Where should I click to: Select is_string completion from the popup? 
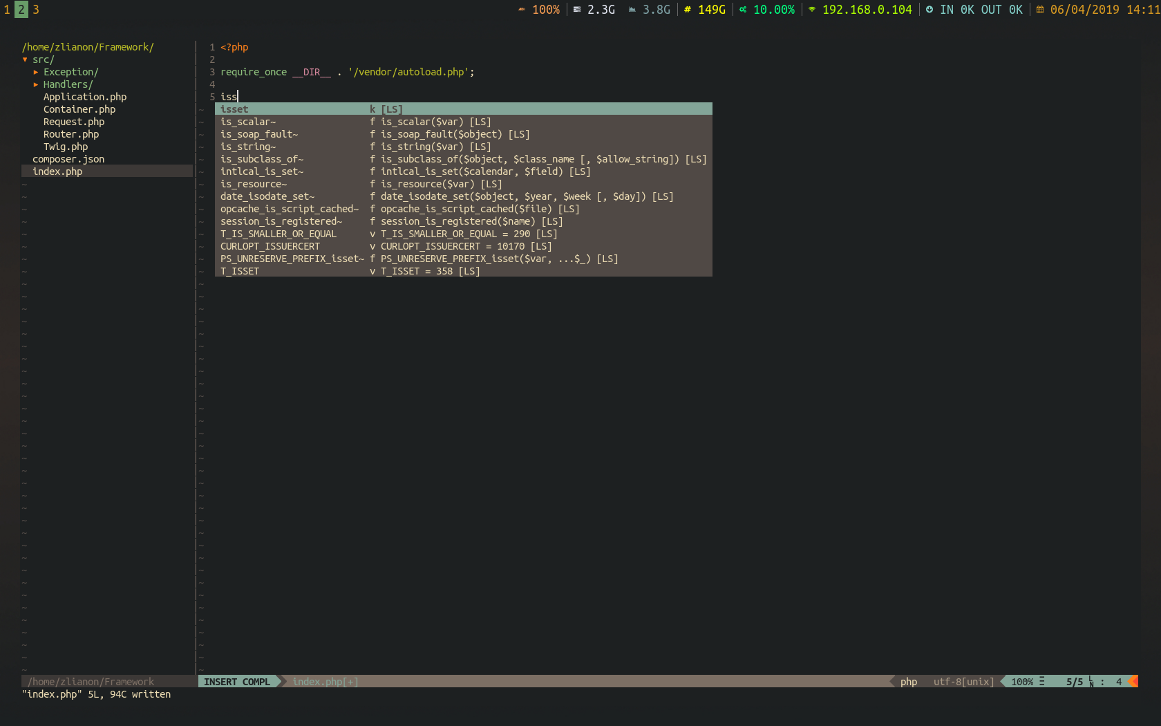[247, 147]
